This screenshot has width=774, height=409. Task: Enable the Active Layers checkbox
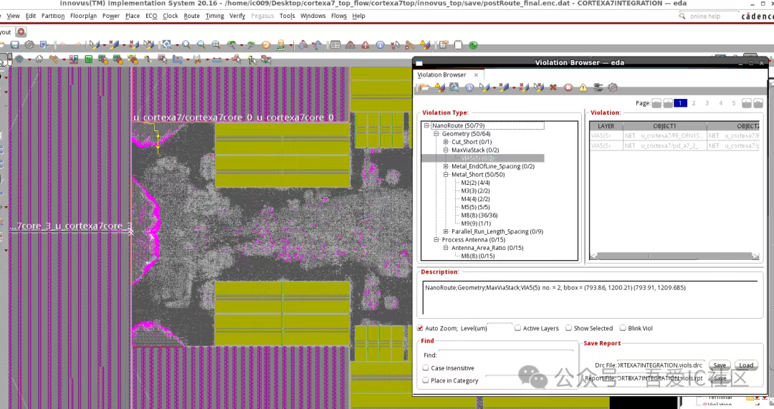(x=518, y=327)
